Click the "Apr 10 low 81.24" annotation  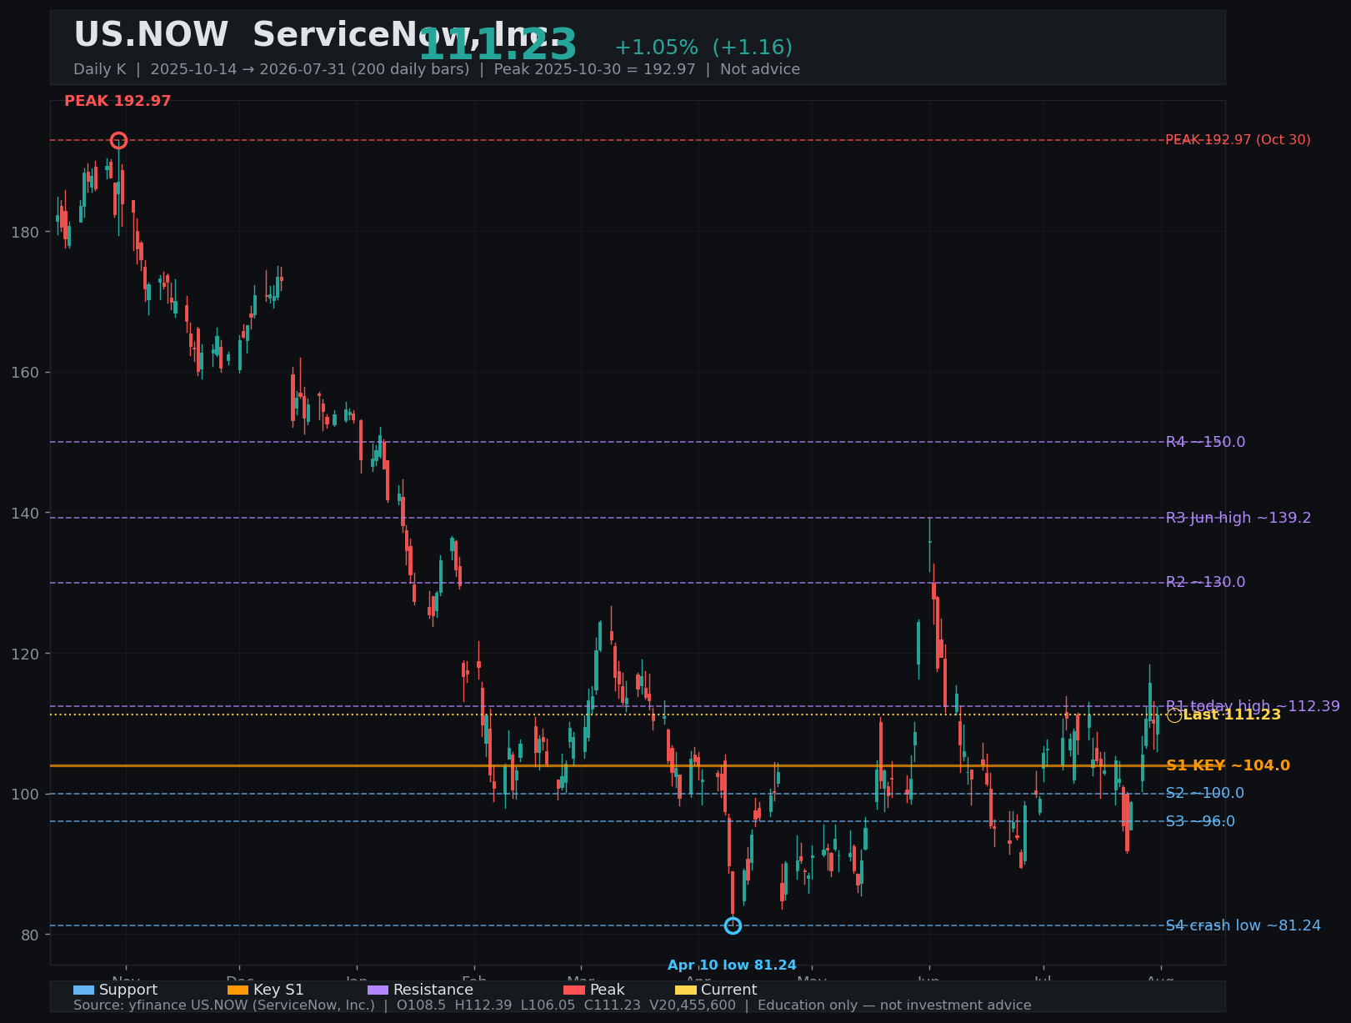coord(732,965)
